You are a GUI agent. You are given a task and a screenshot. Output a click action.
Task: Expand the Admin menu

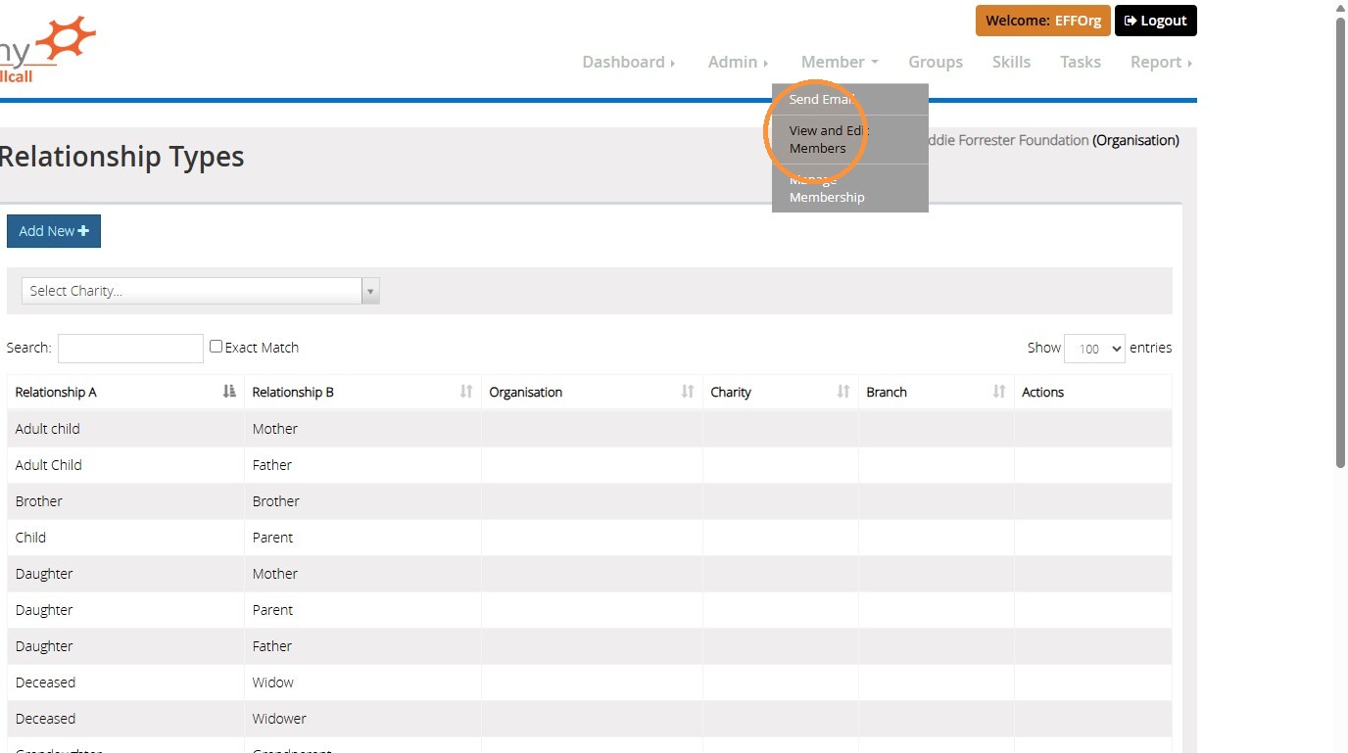pyautogui.click(x=738, y=62)
